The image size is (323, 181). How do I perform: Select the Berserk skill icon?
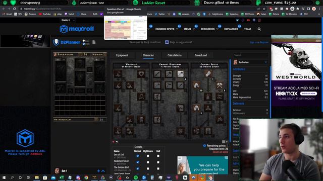pyautogui.click(x=208, y=131)
